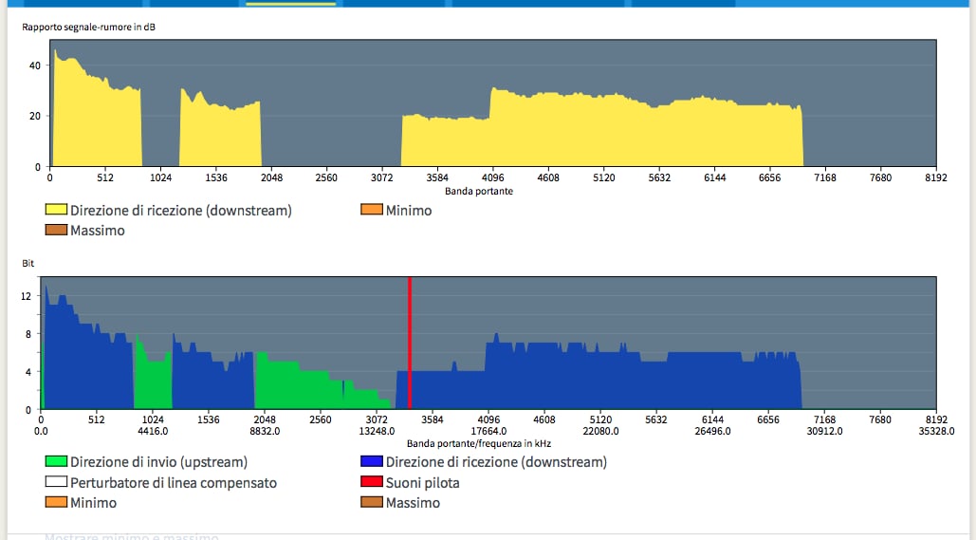Click the red Suoni pilota swatch
This screenshot has height=540, width=976.
[371, 483]
